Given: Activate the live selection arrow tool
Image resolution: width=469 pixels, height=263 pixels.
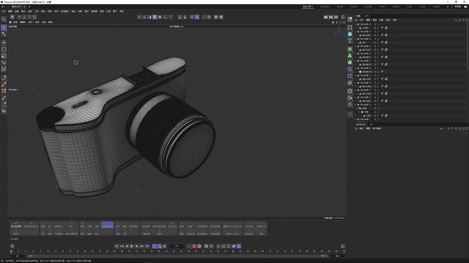Looking at the screenshot, I should (x=4, y=28).
